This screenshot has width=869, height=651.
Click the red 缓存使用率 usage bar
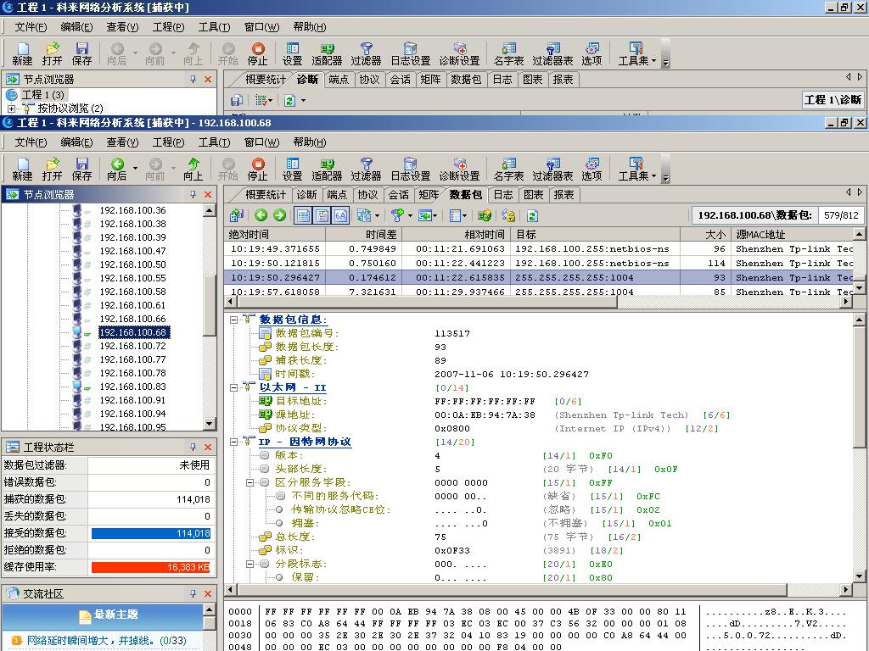click(150, 567)
